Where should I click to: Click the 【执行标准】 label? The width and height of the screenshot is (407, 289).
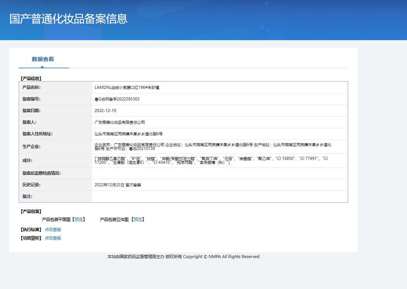pyautogui.click(x=31, y=229)
